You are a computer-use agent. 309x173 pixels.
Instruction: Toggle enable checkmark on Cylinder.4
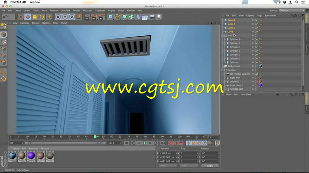[x=257, y=47]
